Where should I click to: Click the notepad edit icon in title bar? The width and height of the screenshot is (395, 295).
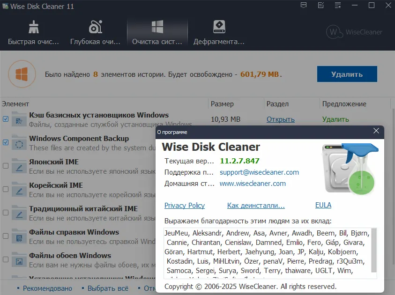(320, 6)
